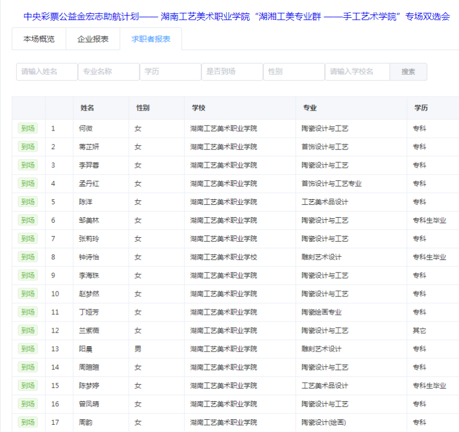Click the 专业 column header
This screenshot has width=459, height=432.
pyautogui.click(x=310, y=108)
